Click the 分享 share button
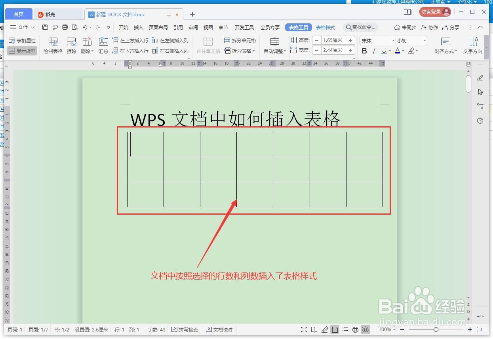This screenshot has height=339, width=493. [x=451, y=27]
